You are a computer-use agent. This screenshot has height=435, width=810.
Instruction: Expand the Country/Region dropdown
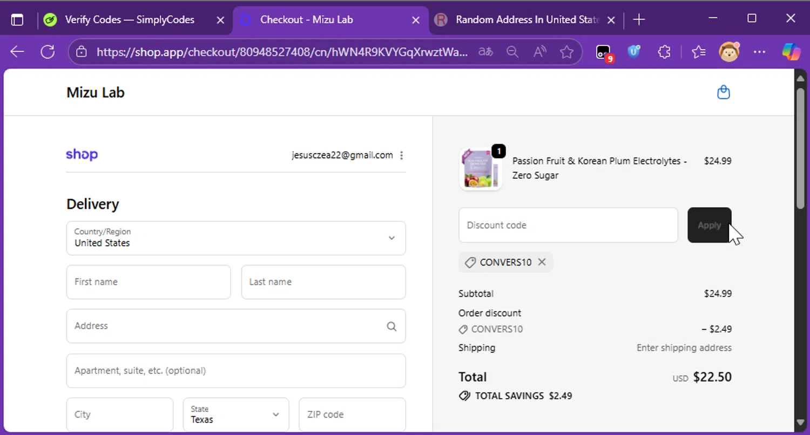(x=236, y=238)
